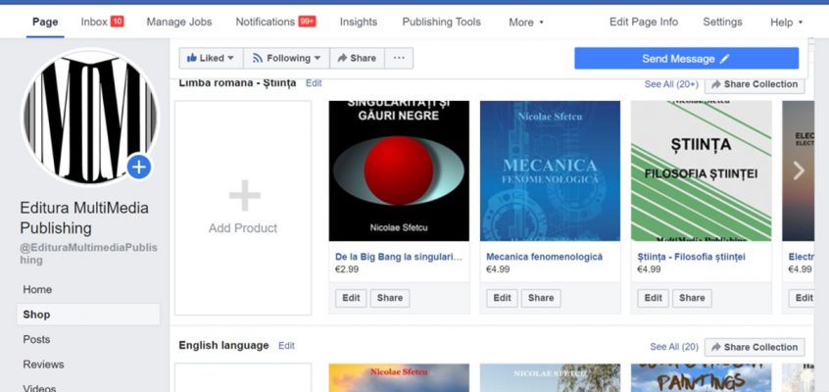The height and width of the screenshot is (392, 829).
Task: Click Edit beside English language collection
Action: coord(286,345)
